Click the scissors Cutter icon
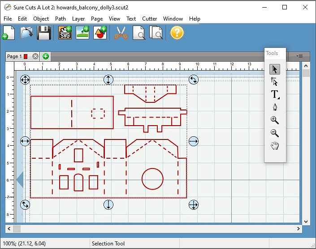This screenshot has height=249, width=316. 120,33
